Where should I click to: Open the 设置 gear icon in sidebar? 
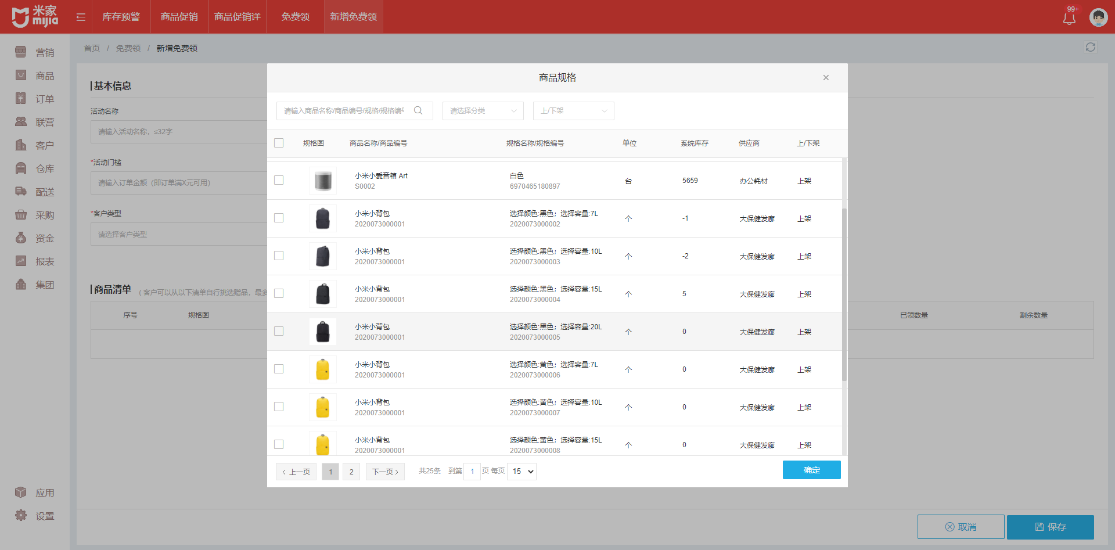(x=21, y=516)
